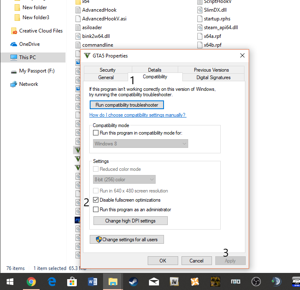
Task: Open the Digital Signatures tab
Action: pyautogui.click(x=213, y=77)
